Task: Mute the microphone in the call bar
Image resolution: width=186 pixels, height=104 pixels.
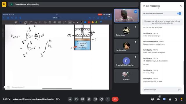Action: 70,99
